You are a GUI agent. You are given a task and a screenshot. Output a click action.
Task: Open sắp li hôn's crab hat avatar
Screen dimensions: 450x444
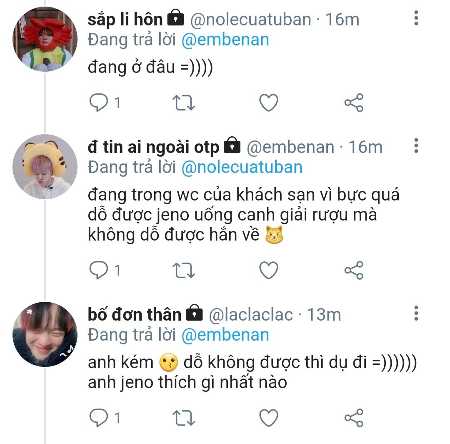pyautogui.click(x=45, y=39)
